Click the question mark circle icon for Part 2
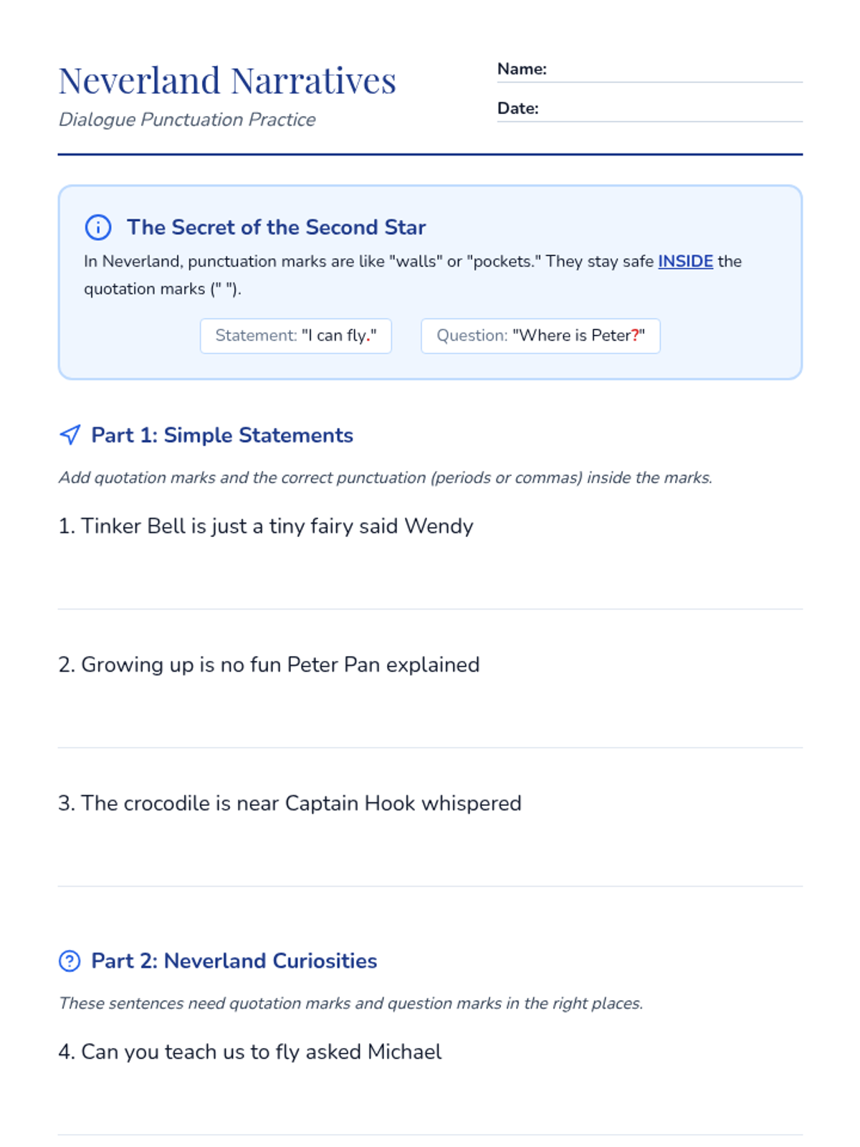This screenshot has height=1147, width=860. [70, 961]
